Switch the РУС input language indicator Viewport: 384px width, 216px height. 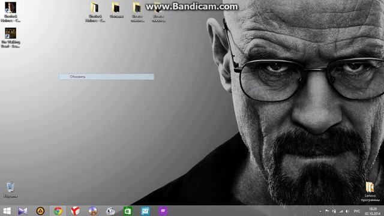coord(357,211)
